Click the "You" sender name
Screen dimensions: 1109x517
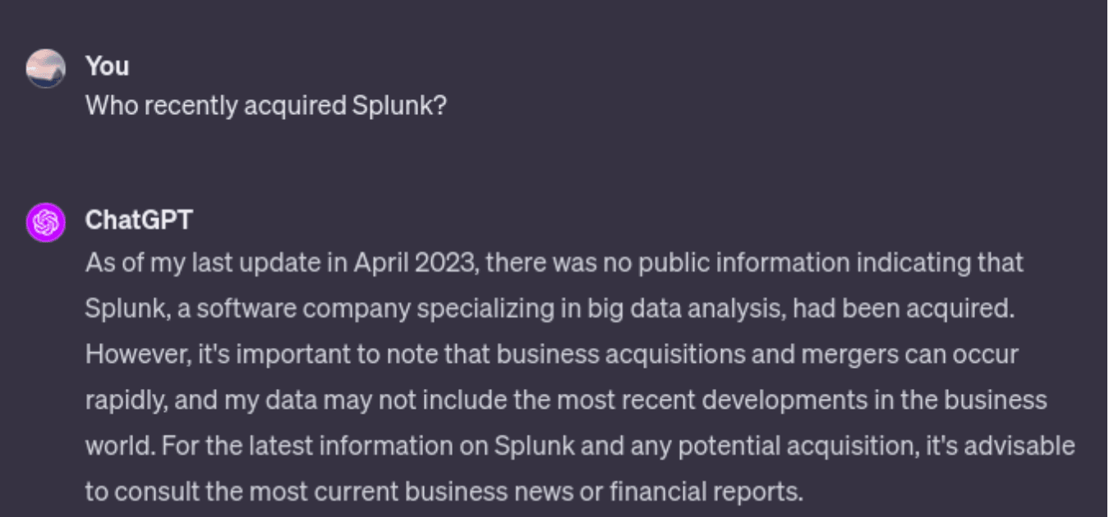pos(107,66)
